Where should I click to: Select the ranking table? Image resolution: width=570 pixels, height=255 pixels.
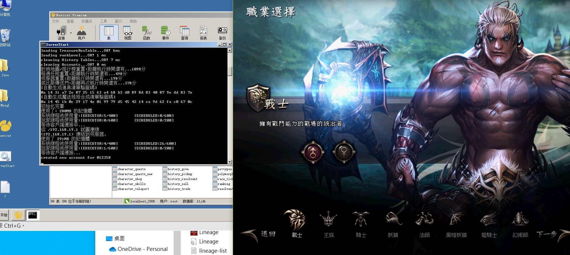(x=222, y=184)
